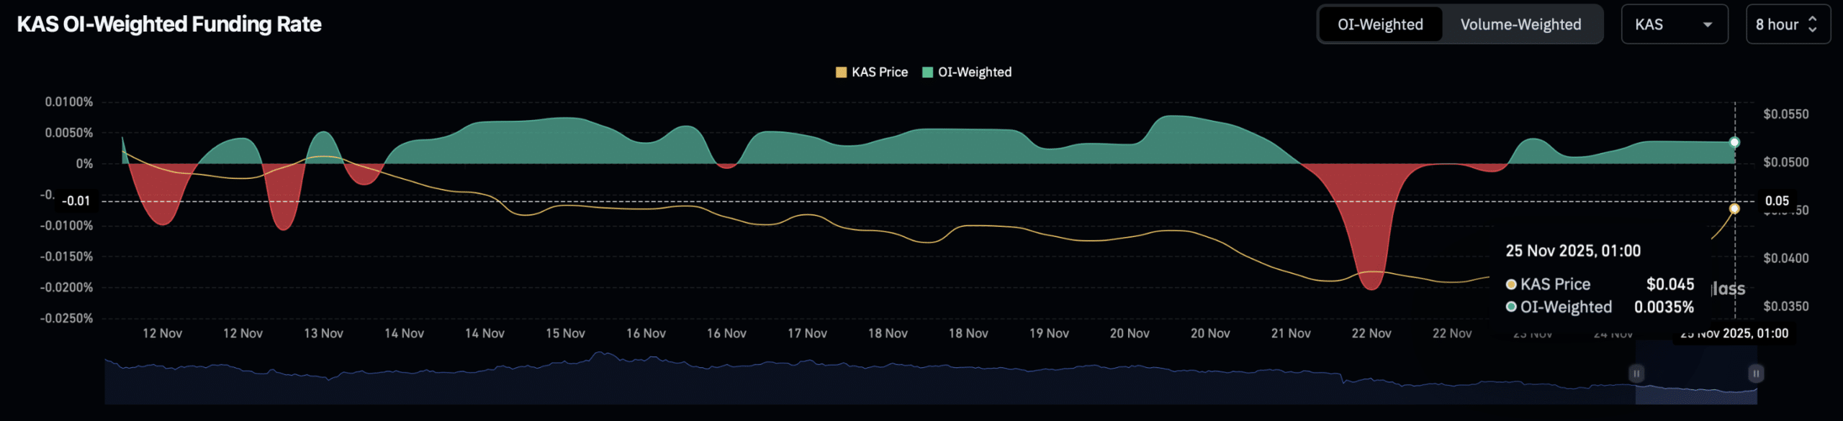Open the KAS coin selector dropdown
The width and height of the screenshot is (1843, 421).
(x=1673, y=25)
